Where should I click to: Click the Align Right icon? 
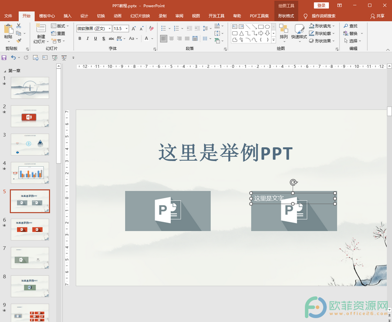[x=179, y=38]
